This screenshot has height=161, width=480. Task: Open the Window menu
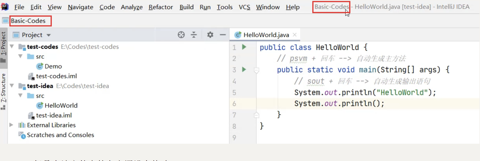(x=268, y=7)
